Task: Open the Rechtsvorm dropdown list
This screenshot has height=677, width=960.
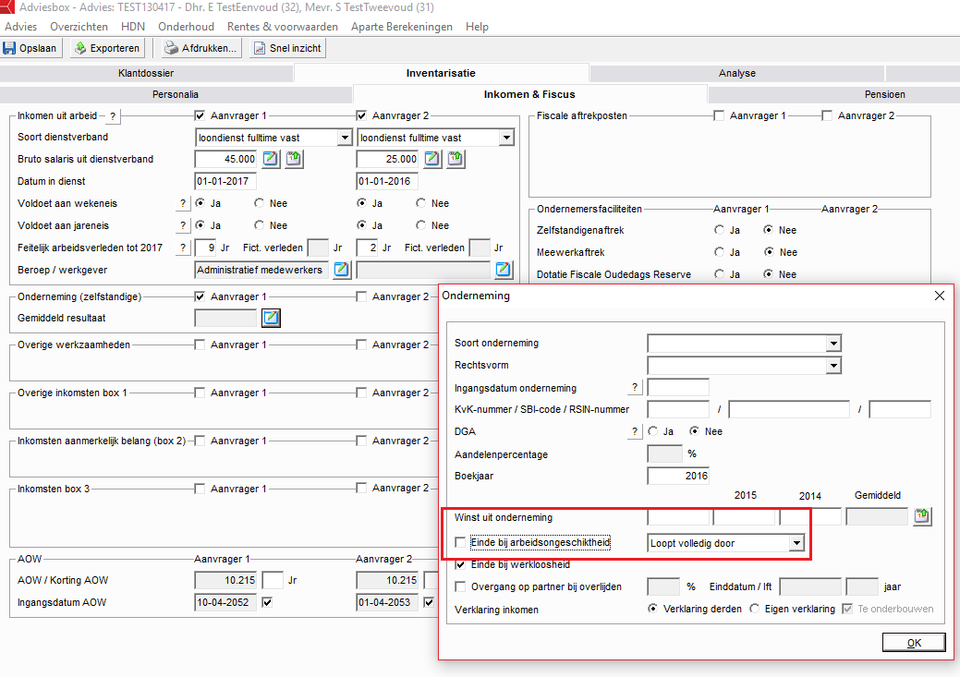Action: [833, 366]
